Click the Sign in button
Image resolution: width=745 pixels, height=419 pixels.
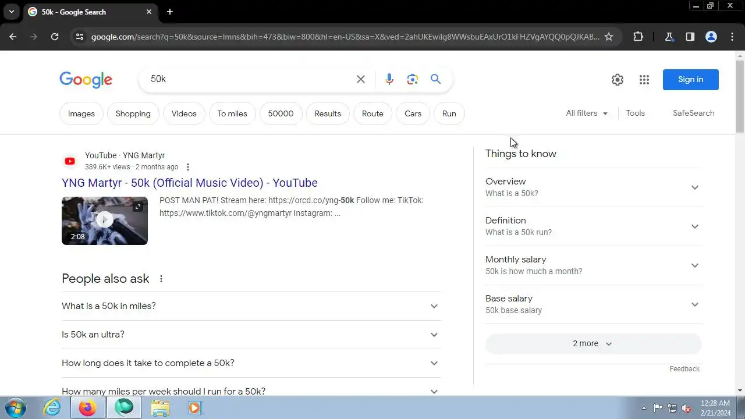tap(691, 80)
